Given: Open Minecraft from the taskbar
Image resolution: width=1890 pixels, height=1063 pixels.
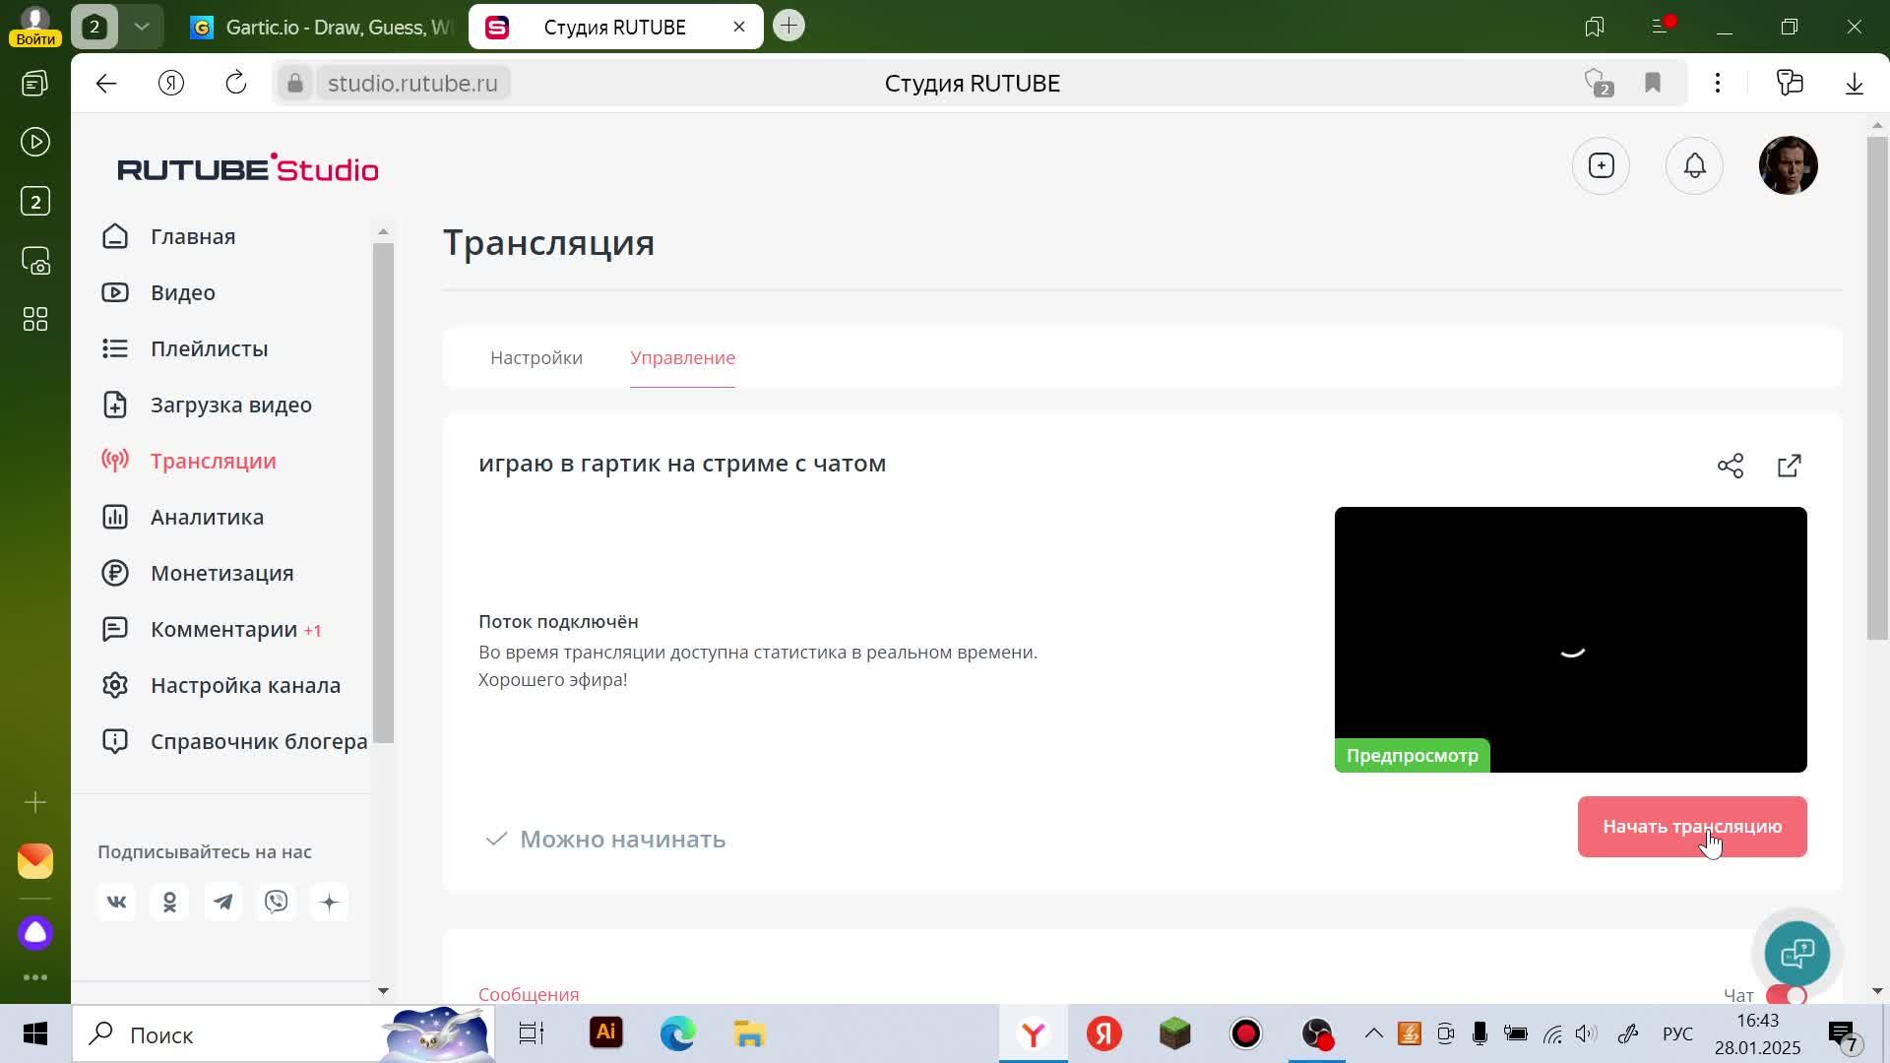Looking at the screenshot, I should 1175,1033.
